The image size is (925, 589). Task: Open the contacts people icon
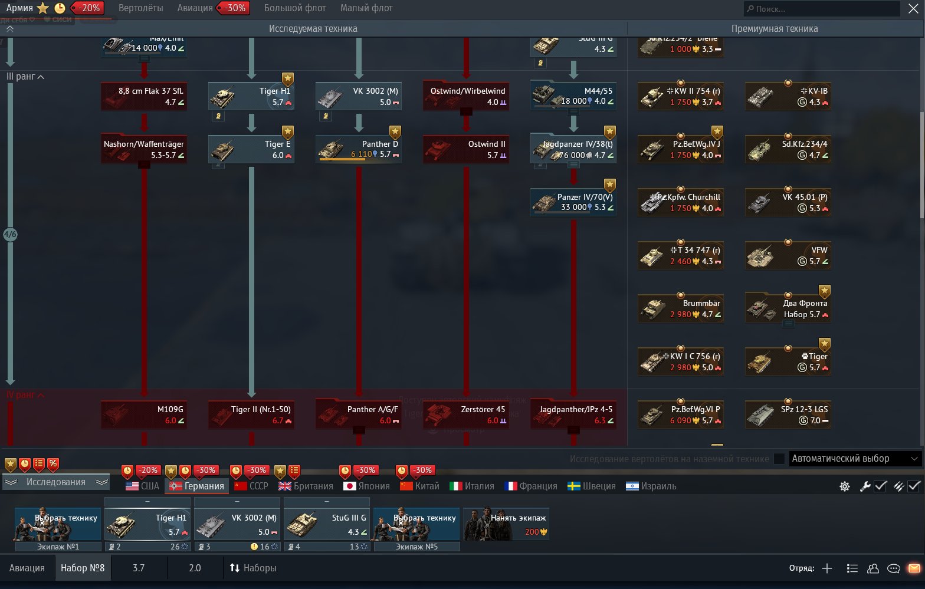pos(873,568)
